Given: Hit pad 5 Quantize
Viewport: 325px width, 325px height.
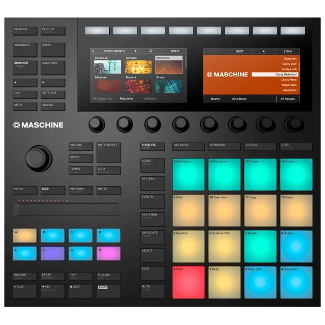Looking at the screenshot, I should pyautogui.click(x=188, y=247).
